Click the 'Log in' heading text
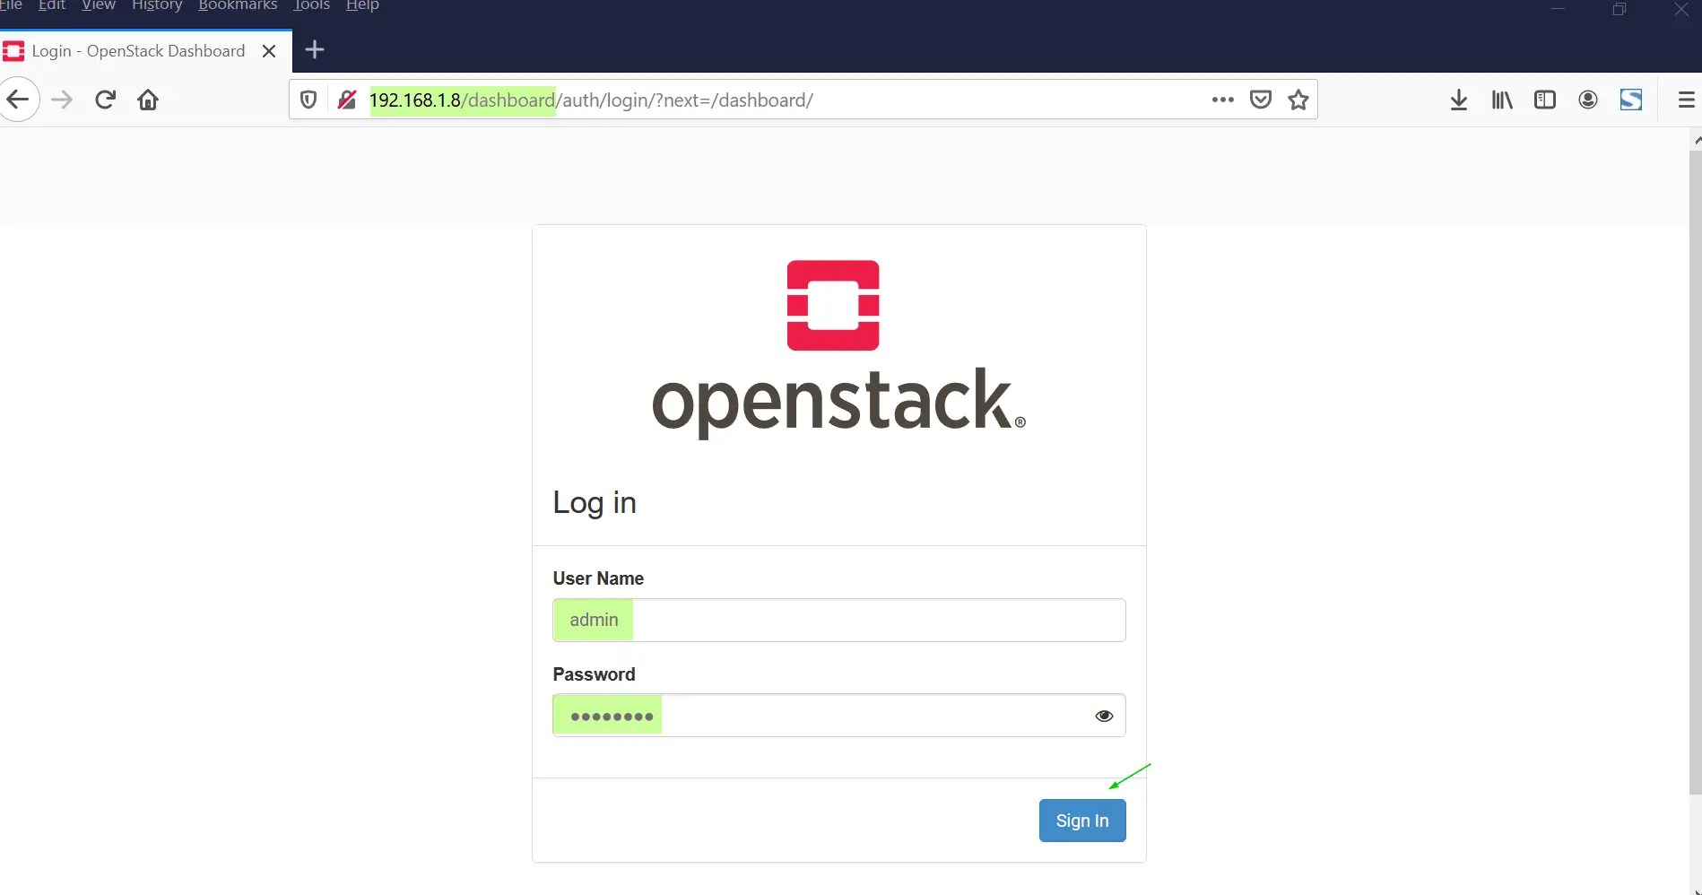The width and height of the screenshot is (1702, 895). tap(595, 502)
